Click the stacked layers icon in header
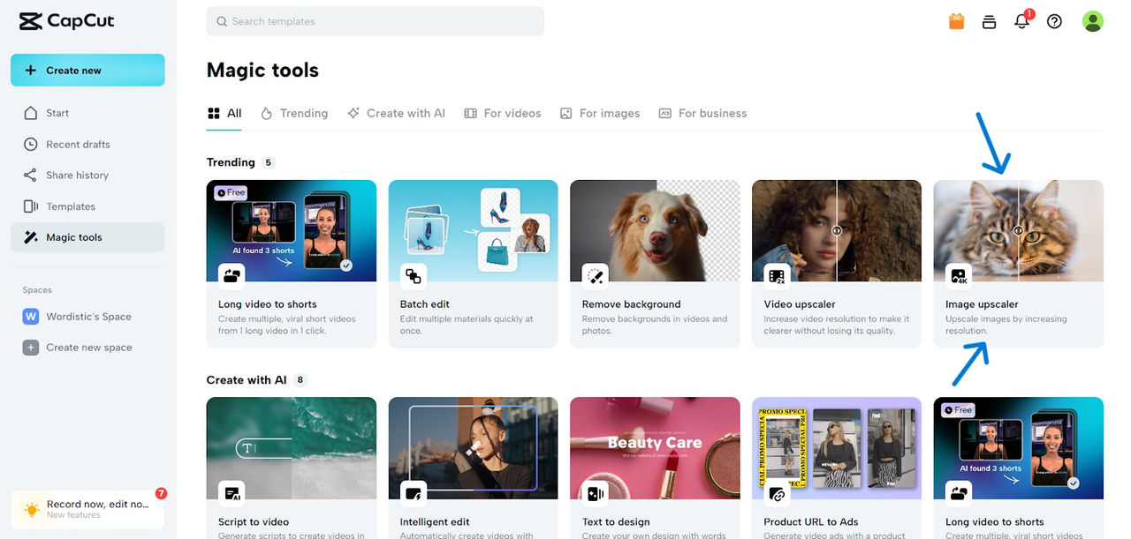The height and width of the screenshot is (539, 1131). click(x=990, y=21)
